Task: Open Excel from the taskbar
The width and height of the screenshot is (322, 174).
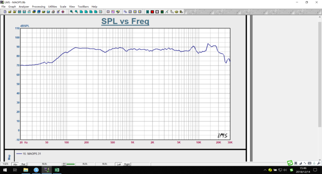Action: pos(57,170)
